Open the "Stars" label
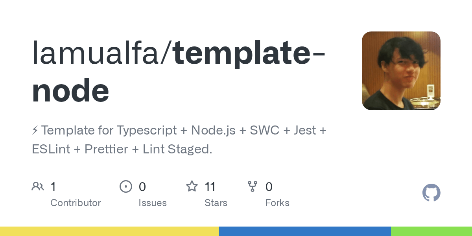This screenshot has width=472, height=236. pyautogui.click(x=216, y=203)
